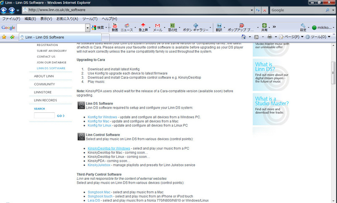
Task: Open the Konfig for Windows link
Action: pos(102,117)
